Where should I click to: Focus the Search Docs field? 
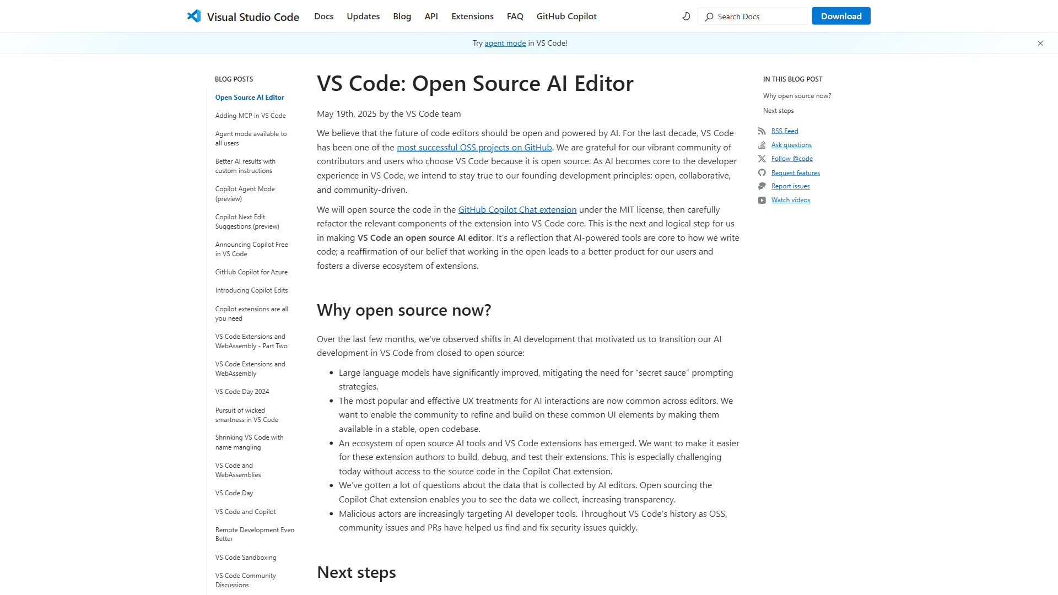pyautogui.click(x=752, y=17)
